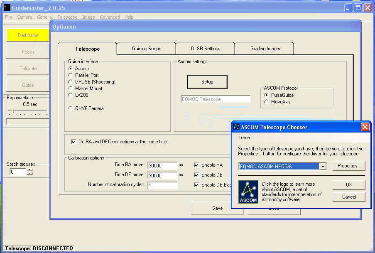Click the Guidemaster title bar icon
The image size is (375, 253).
point(7,7)
